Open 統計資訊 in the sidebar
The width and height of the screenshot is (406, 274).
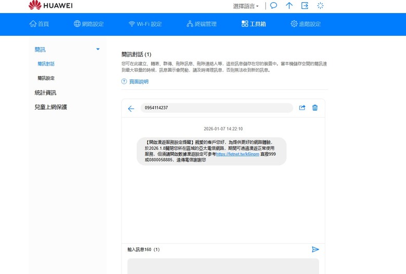[45, 93]
